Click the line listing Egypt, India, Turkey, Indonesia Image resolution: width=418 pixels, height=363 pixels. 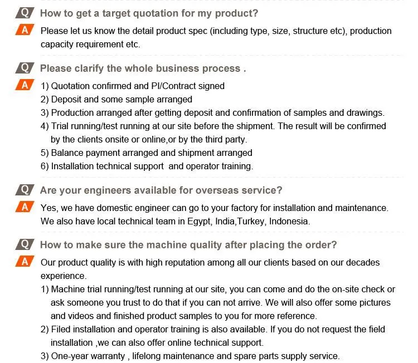(x=175, y=221)
